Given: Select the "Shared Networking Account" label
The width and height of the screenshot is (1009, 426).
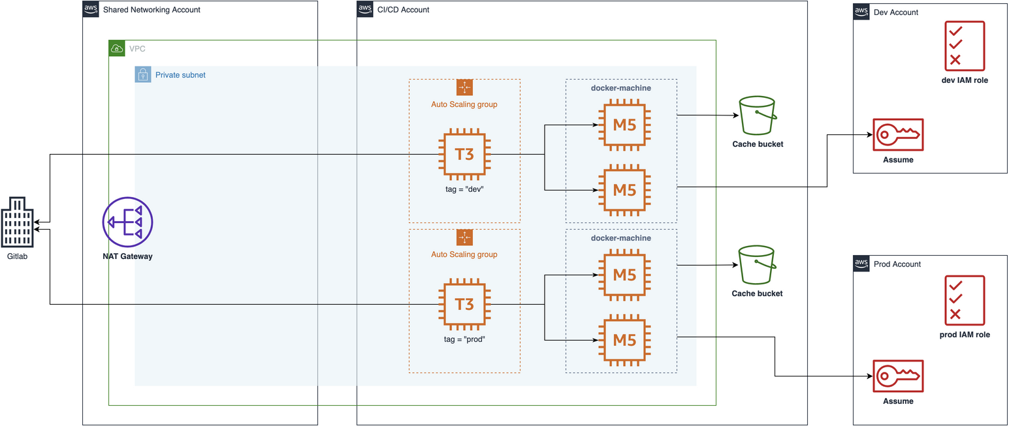Looking at the screenshot, I should (152, 10).
